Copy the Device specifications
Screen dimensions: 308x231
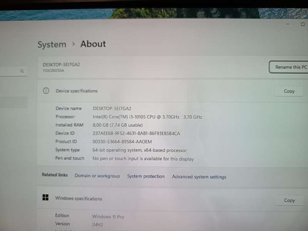click(289, 91)
